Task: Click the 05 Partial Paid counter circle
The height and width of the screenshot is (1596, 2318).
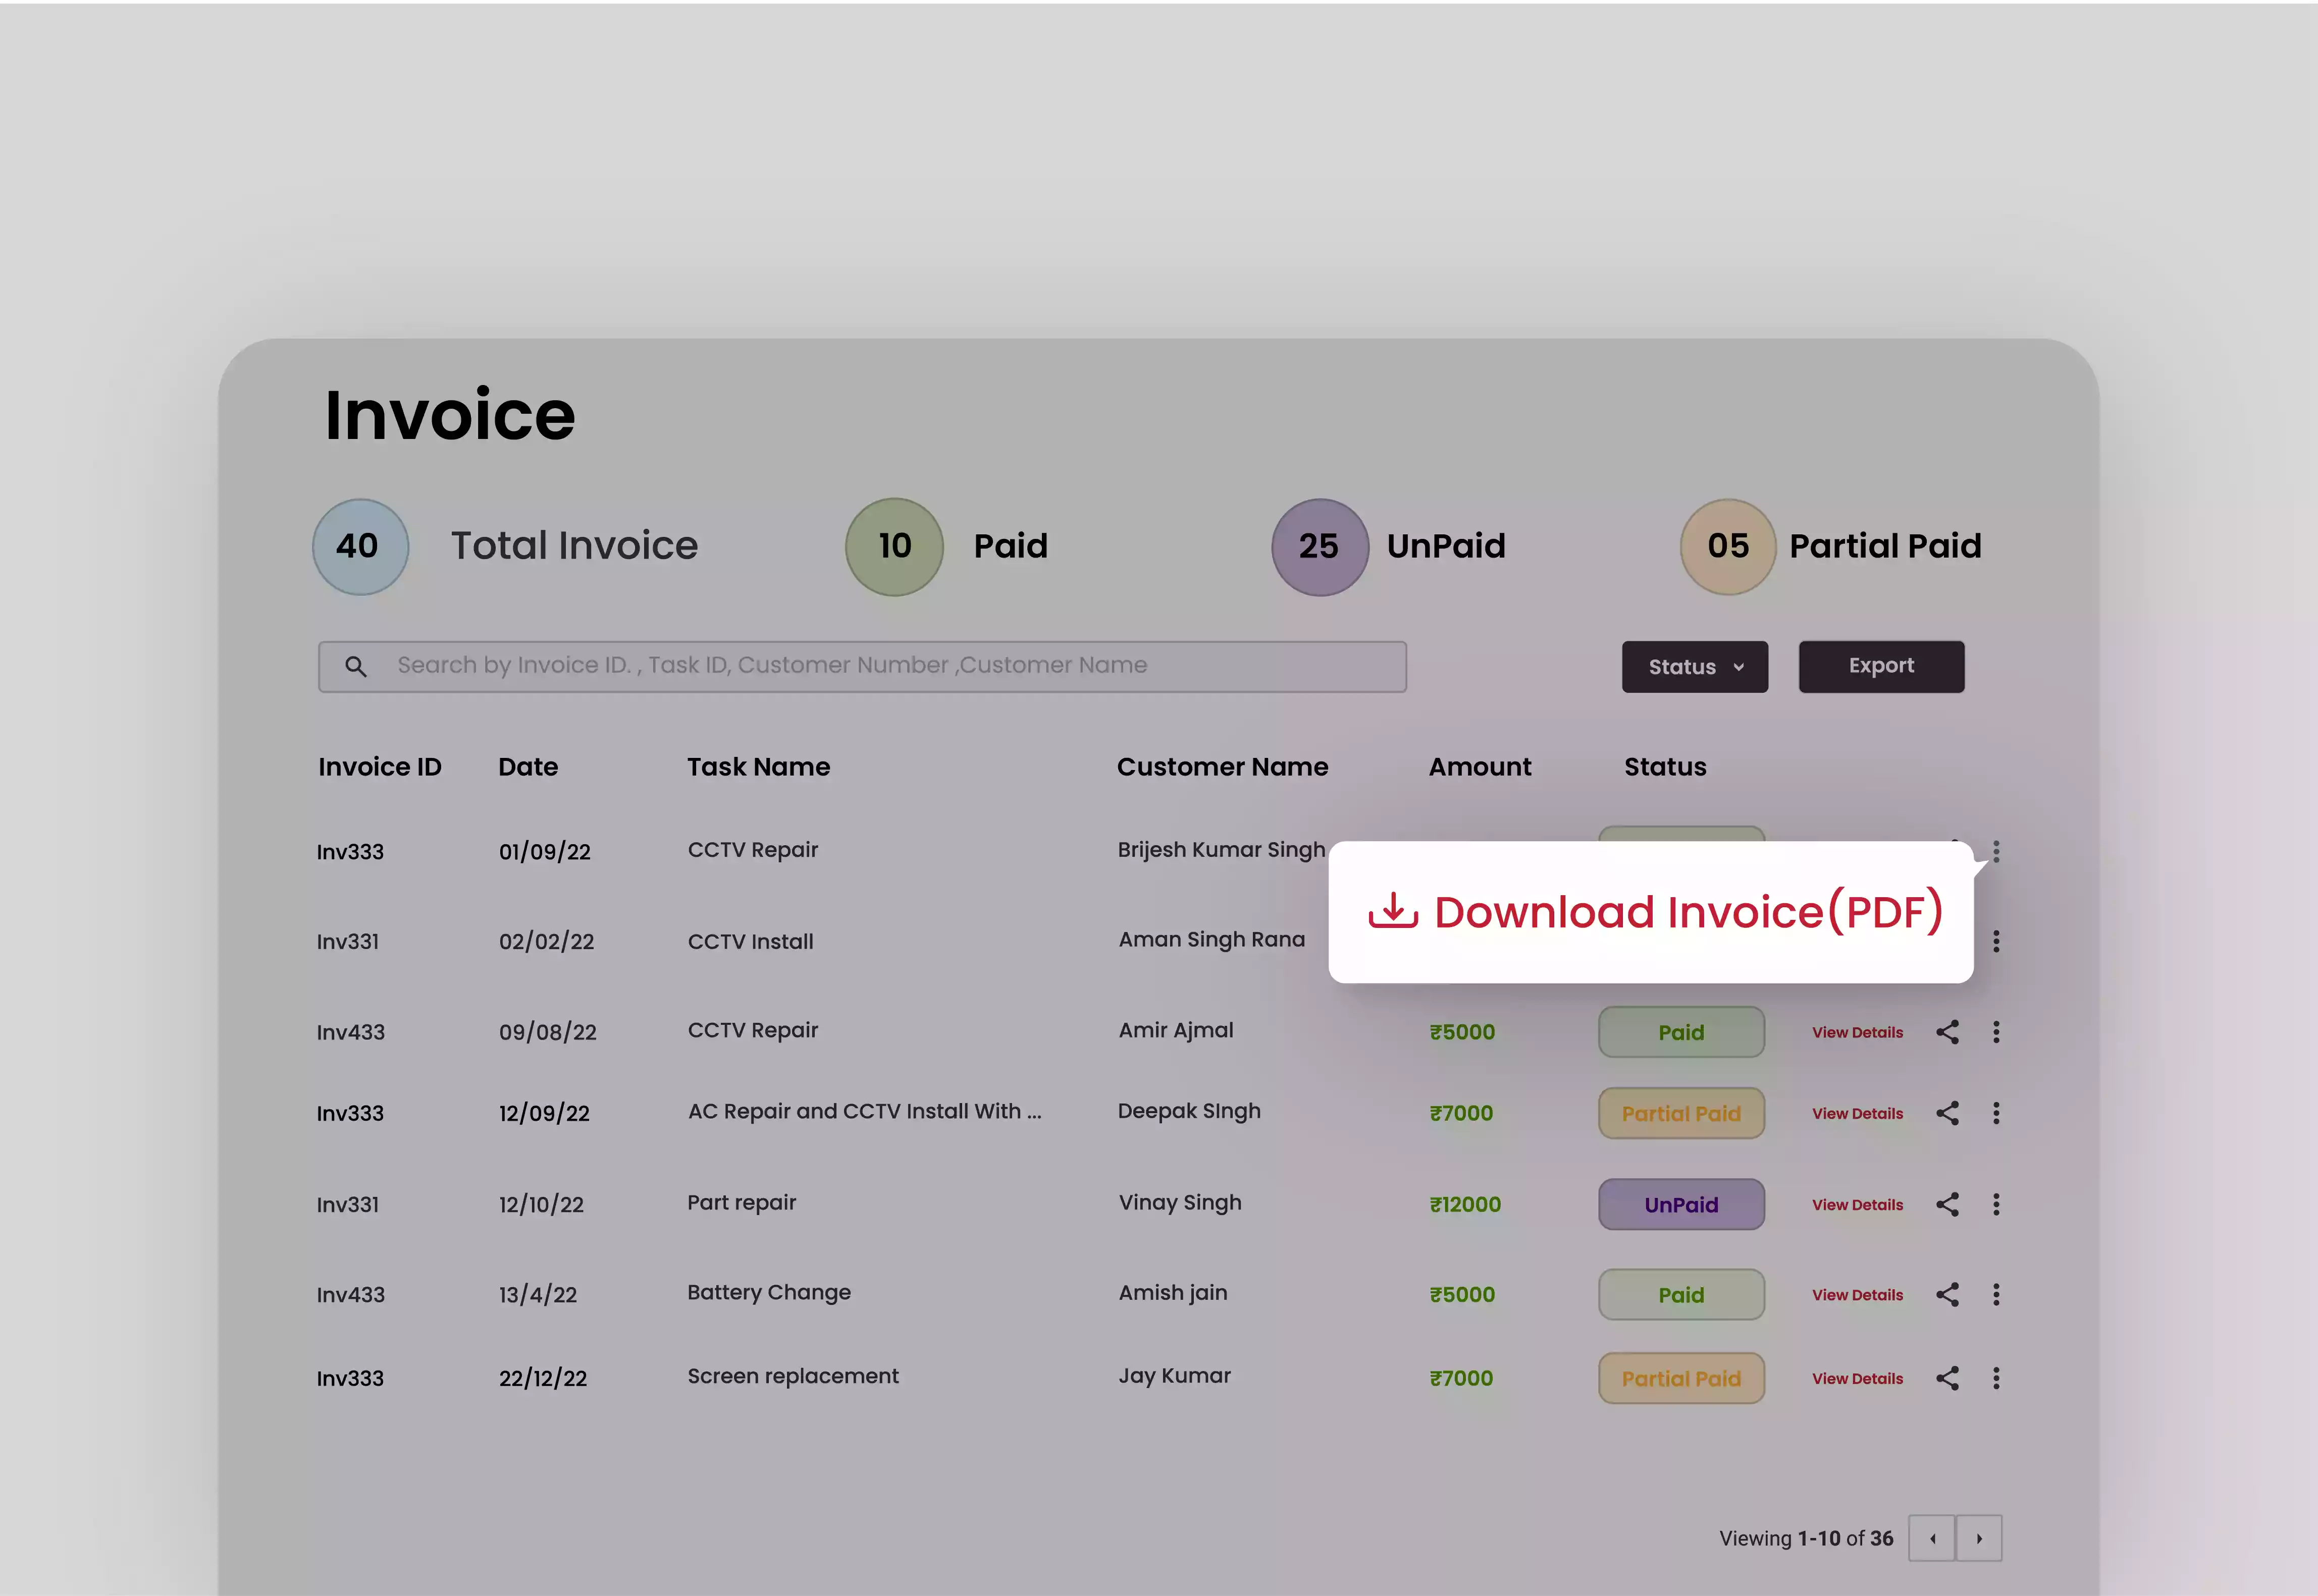Action: pos(1728,547)
